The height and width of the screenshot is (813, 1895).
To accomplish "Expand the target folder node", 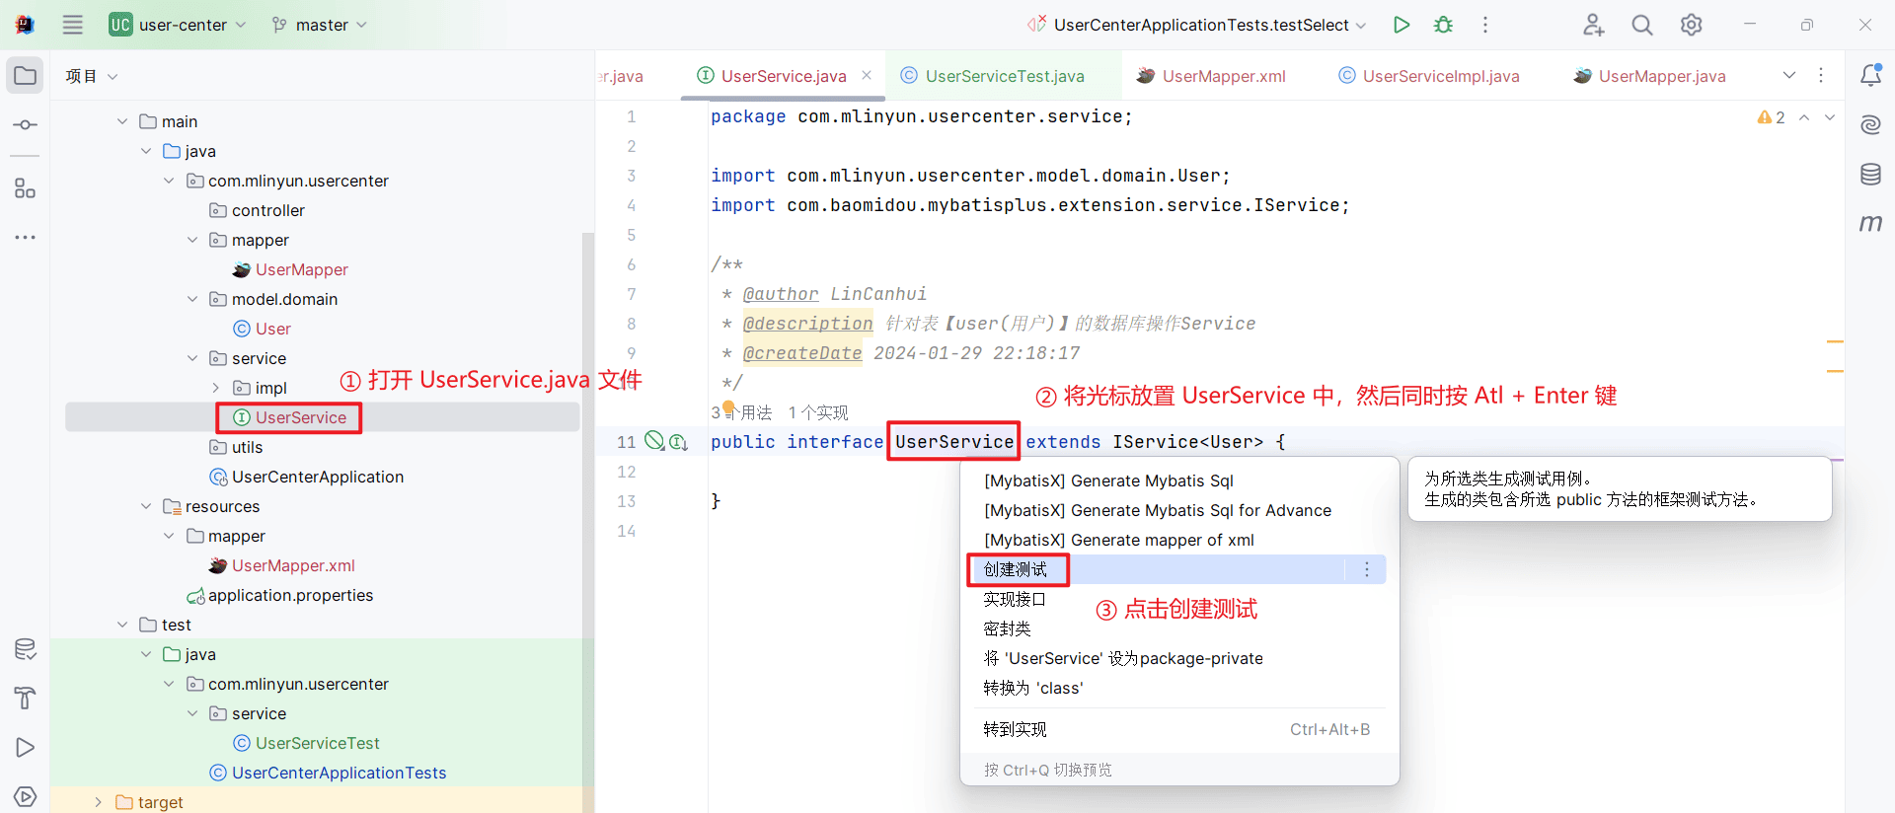I will [98, 802].
